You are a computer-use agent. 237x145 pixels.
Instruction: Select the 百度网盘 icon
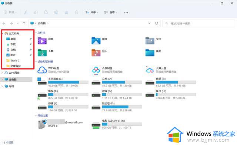click(x=96, y=71)
